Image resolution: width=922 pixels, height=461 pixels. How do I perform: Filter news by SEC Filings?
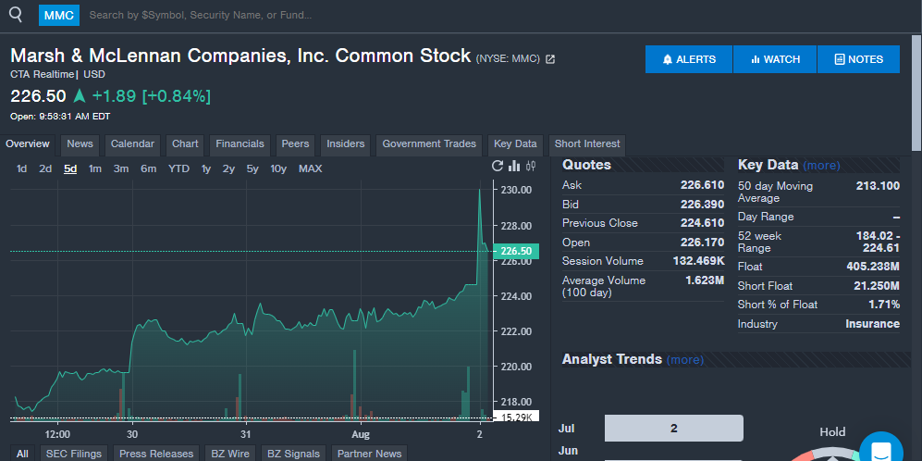(74, 454)
